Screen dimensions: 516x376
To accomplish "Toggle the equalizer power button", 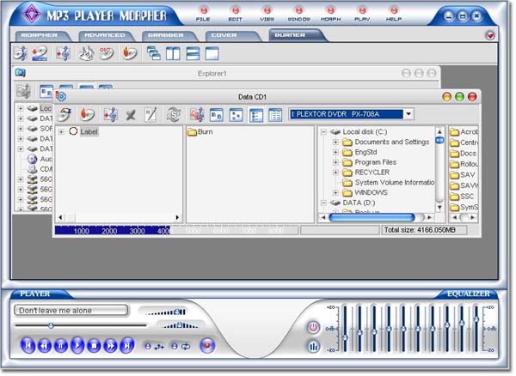I will pos(314,327).
